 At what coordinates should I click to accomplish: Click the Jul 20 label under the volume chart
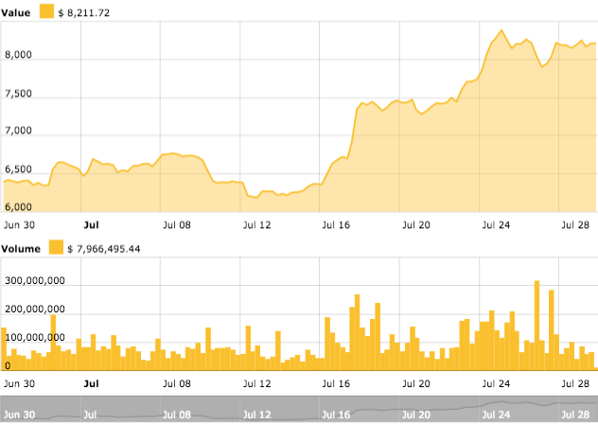pos(417,383)
